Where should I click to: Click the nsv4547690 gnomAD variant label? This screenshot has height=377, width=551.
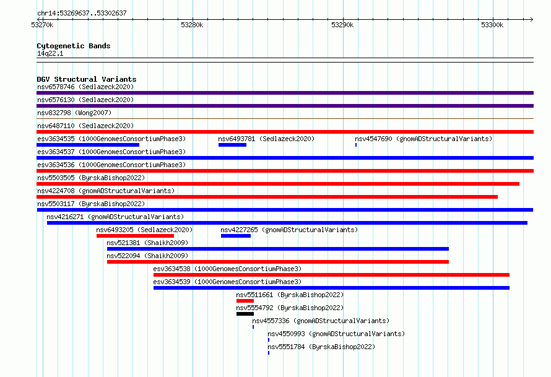pyautogui.click(x=423, y=139)
